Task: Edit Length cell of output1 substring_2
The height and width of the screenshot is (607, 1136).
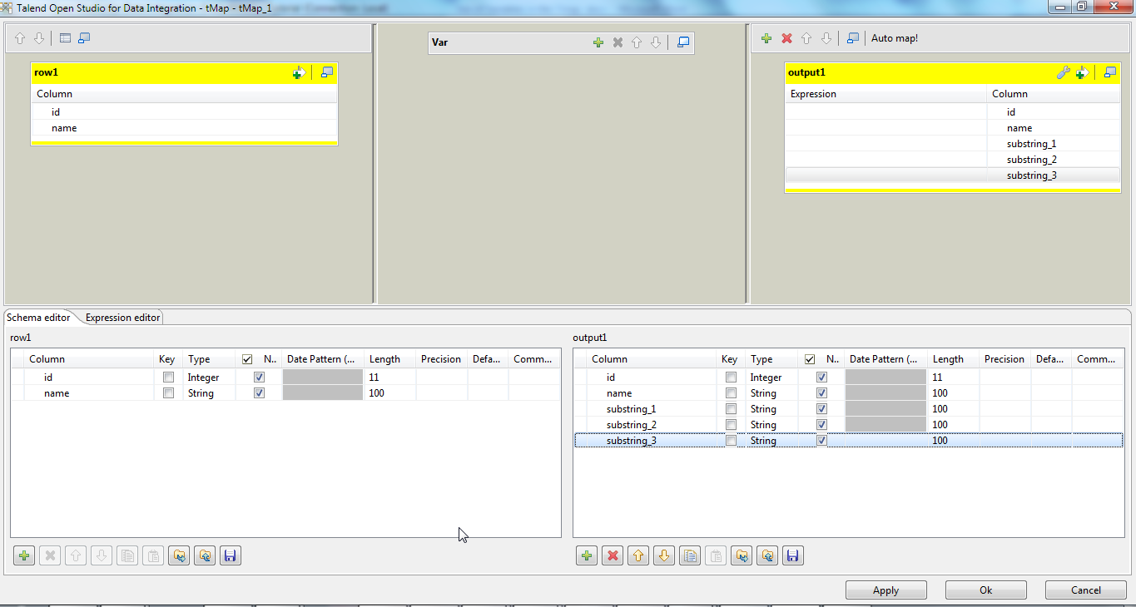Action: (953, 425)
